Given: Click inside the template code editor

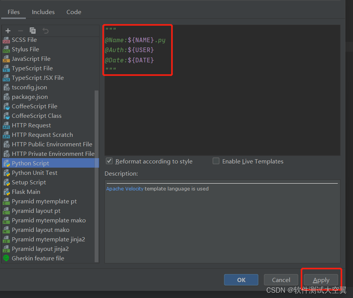Looking at the screenshot, I should point(222,90).
